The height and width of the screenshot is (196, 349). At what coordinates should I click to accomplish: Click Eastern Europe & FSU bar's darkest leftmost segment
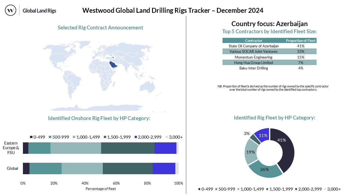[x=26, y=148]
